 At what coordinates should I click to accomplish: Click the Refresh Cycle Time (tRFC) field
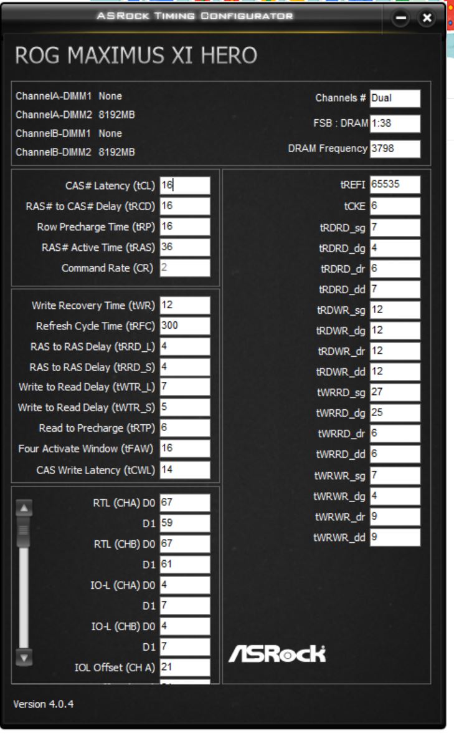(185, 326)
